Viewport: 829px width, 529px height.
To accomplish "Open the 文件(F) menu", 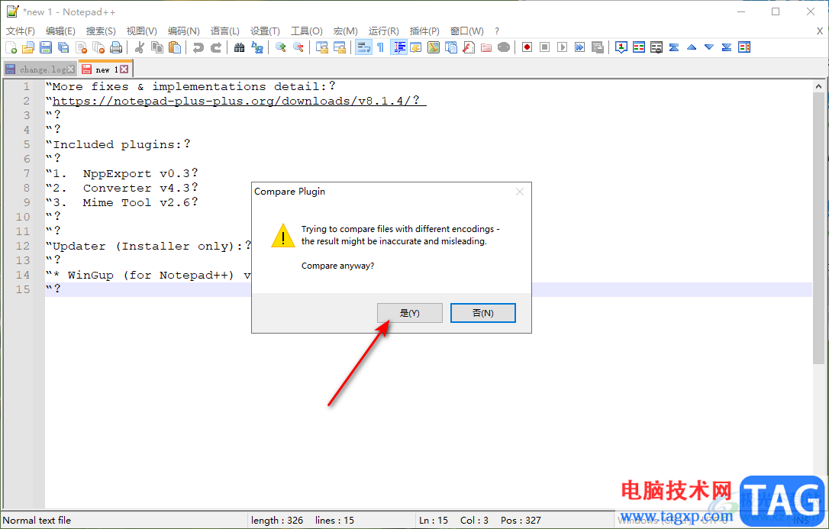I will 21,31.
